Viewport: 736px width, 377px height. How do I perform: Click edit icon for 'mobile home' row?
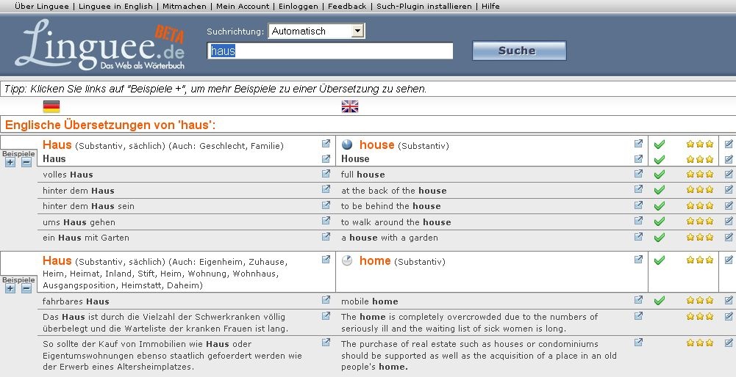(x=728, y=300)
